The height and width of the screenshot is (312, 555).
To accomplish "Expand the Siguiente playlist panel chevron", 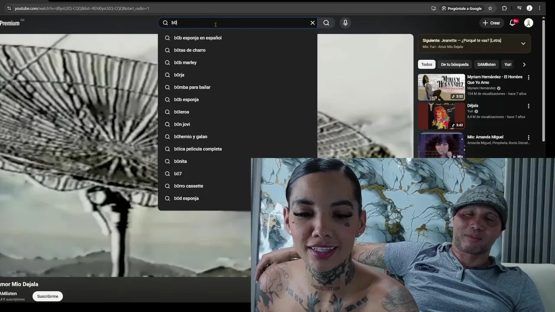I will pos(523,43).
